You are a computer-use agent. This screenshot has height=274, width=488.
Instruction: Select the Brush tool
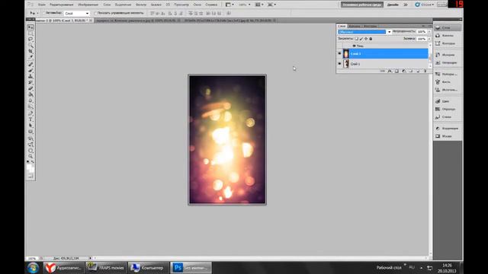[30, 71]
